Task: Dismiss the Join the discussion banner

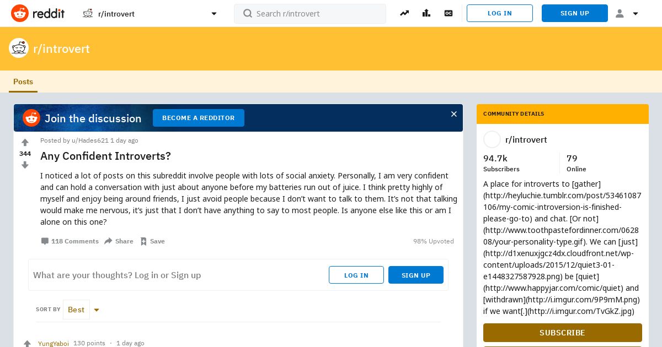Action: 454,114
